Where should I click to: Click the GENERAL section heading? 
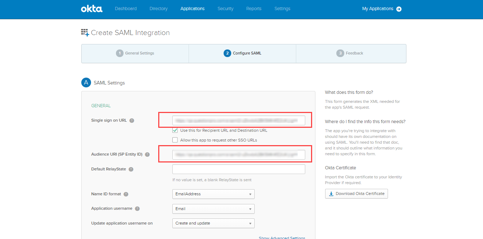coord(101,106)
